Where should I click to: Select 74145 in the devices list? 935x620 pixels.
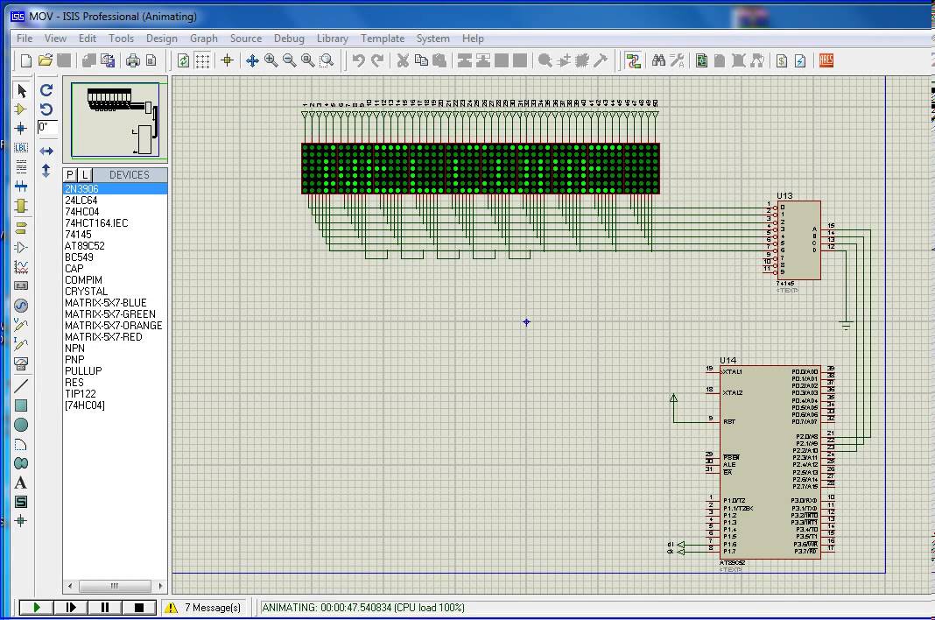pos(78,235)
